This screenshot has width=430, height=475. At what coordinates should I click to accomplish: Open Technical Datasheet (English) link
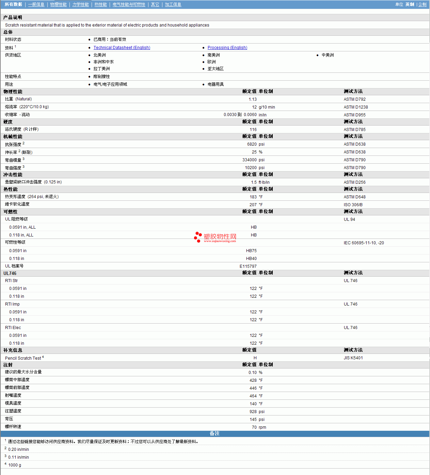(x=122, y=48)
